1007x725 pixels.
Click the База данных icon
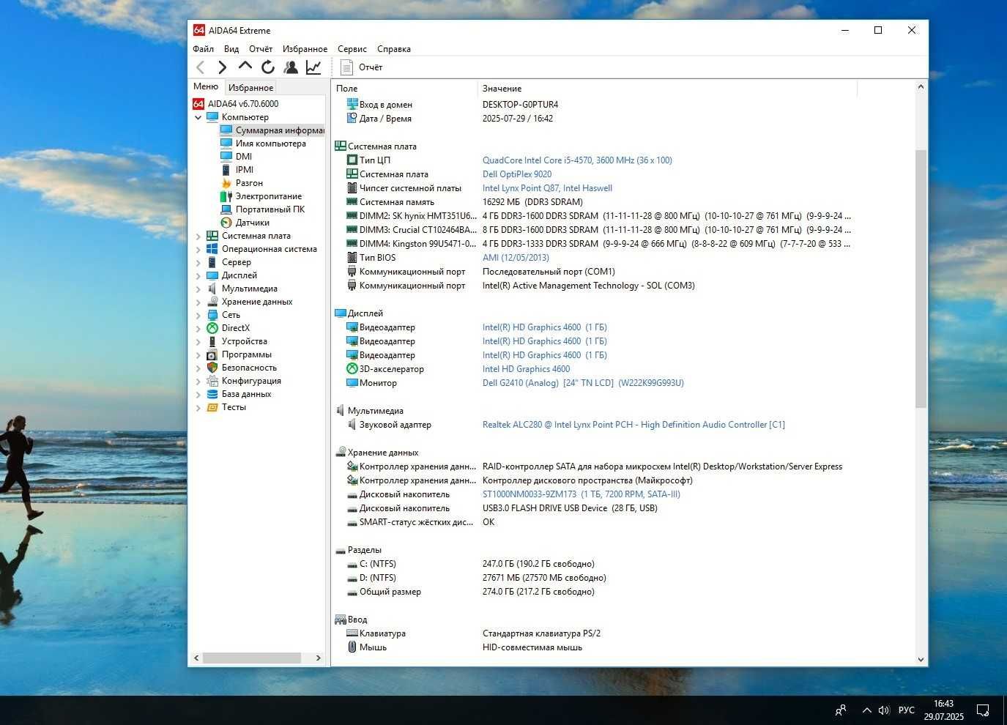pyautogui.click(x=212, y=394)
